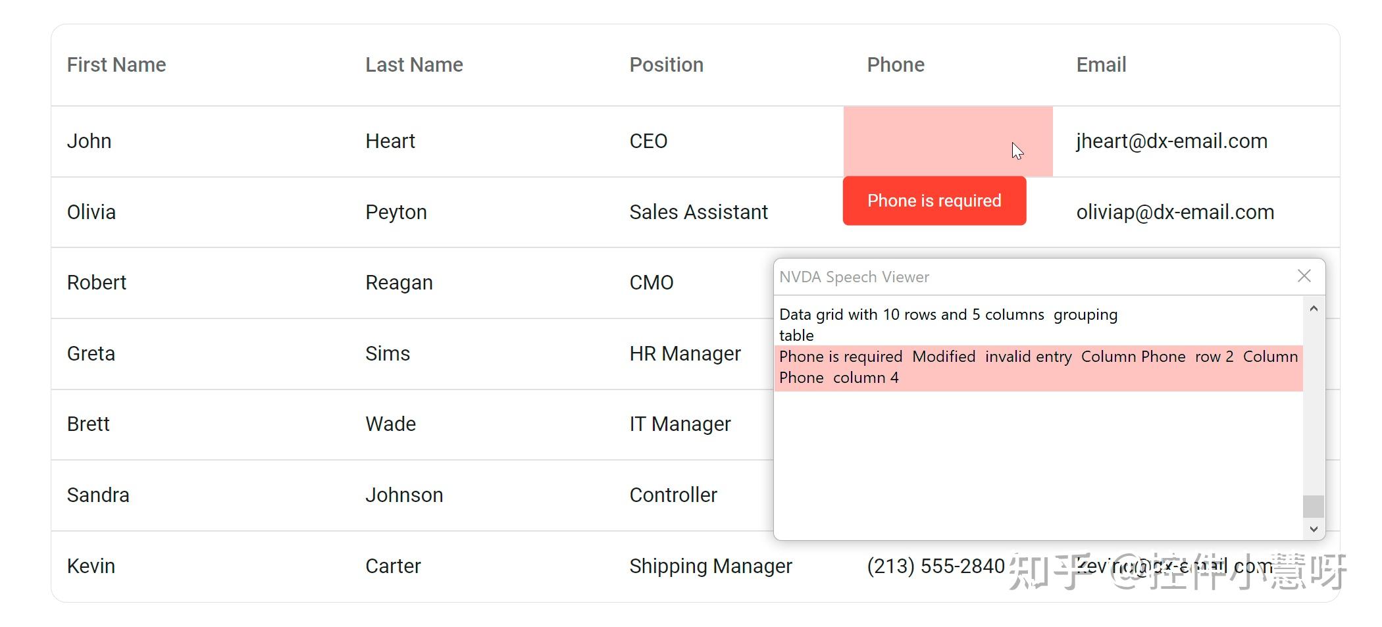The height and width of the screenshot is (627, 1382).
Task: Close the NVDA Speech Viewer window
Action: (x=1304, y=276)
